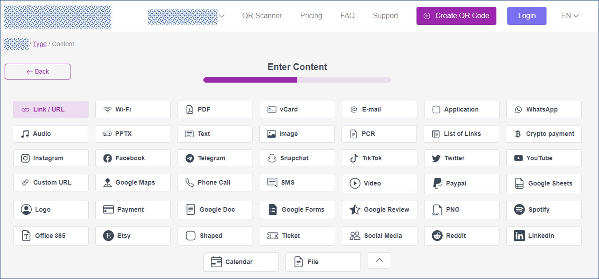This screenshot has width=599, height=279.
Task: Click the Enter Content progress bar
Action: click(x=297, y=80)
